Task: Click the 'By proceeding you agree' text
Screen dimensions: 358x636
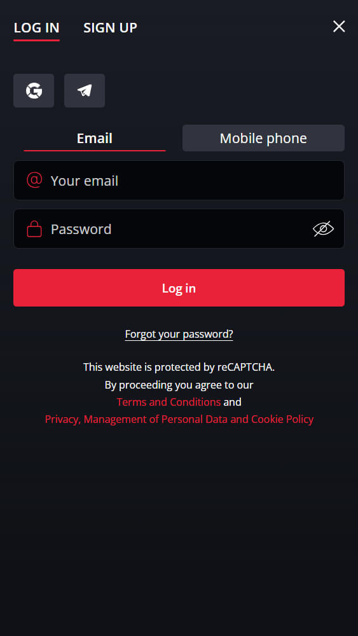Action: coord(179,385)
